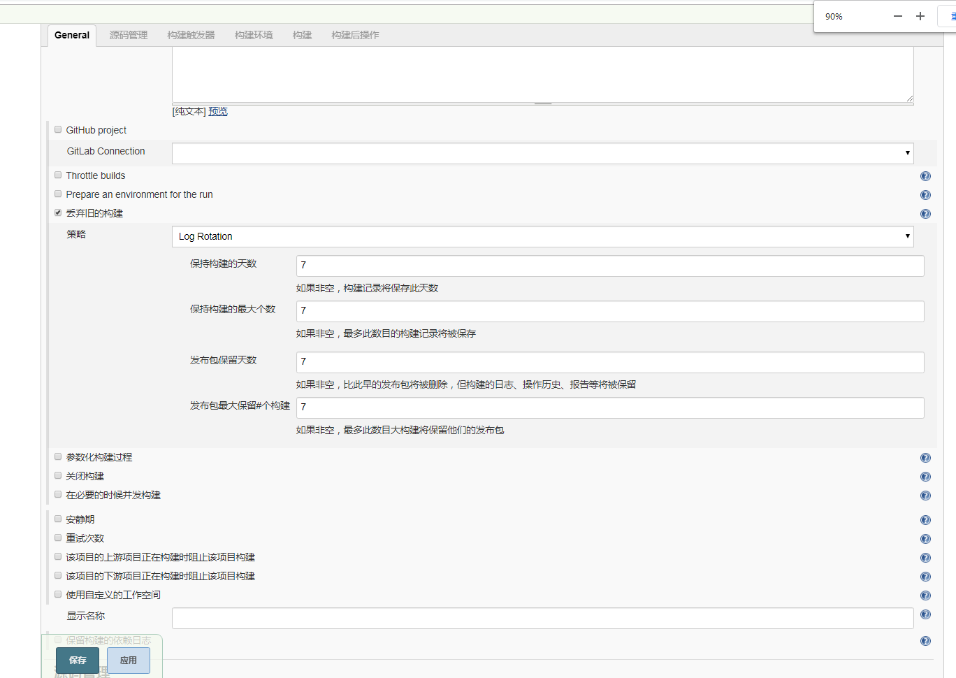Enable 在必要的时候并发构建

[57, 494]
